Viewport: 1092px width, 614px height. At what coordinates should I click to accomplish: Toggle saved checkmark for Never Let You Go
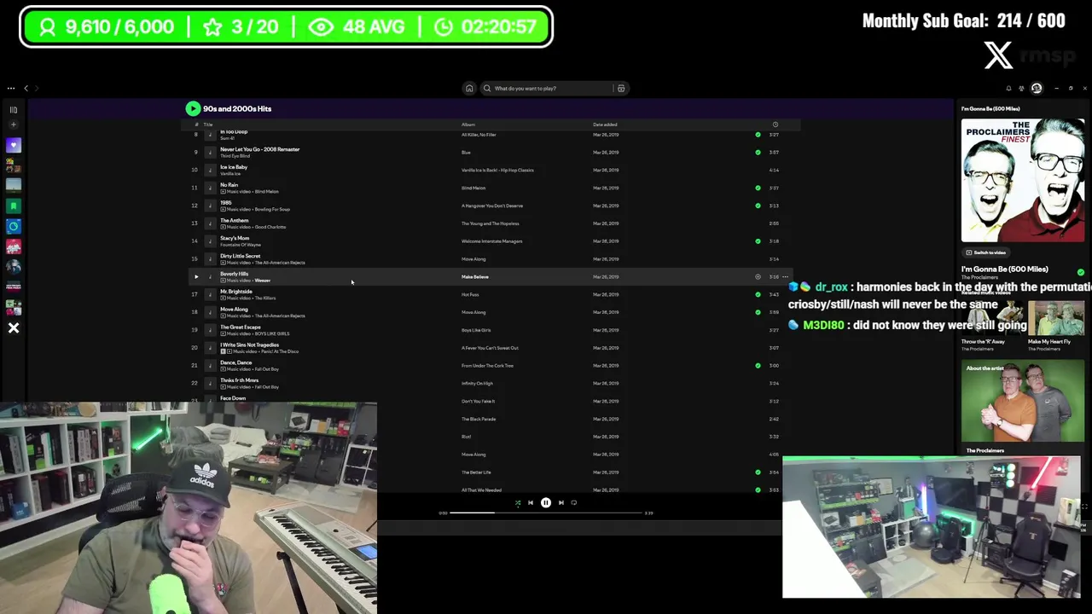click(758, 152)
